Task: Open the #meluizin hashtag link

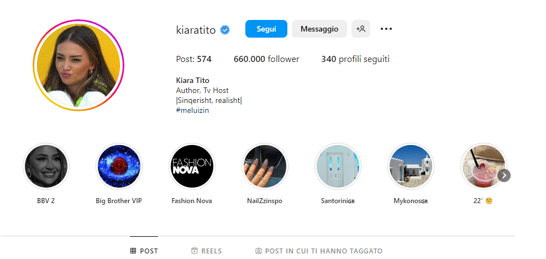Action: click(192, 111)
